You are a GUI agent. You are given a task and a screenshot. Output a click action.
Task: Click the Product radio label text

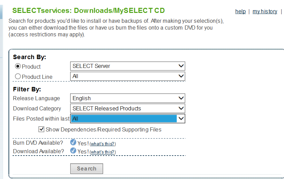click(x=31, y=67)
